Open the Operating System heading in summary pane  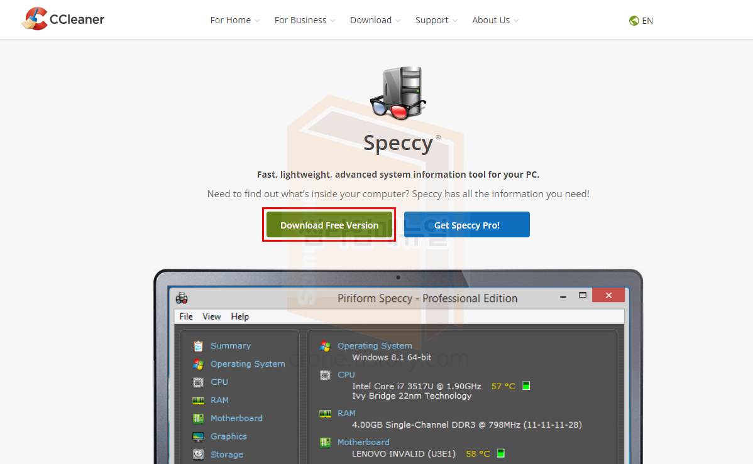coord(375,345)
